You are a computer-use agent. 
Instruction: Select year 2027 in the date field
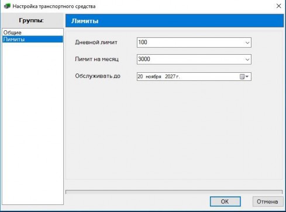point(170,76)
